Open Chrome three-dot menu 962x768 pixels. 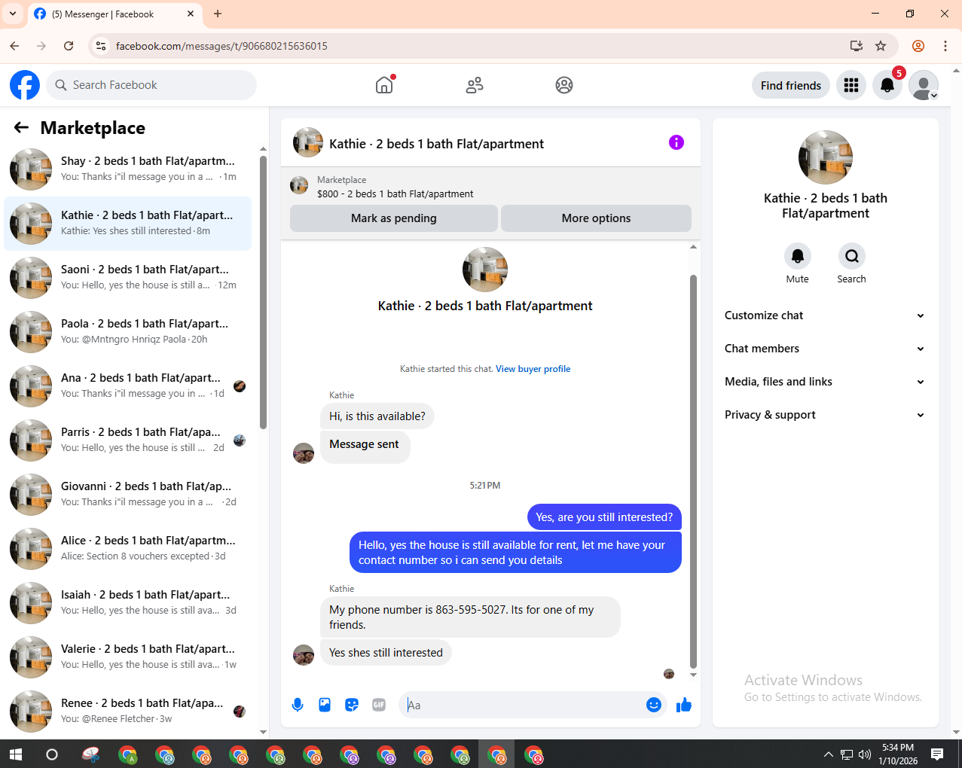click(x=945, y=46)
